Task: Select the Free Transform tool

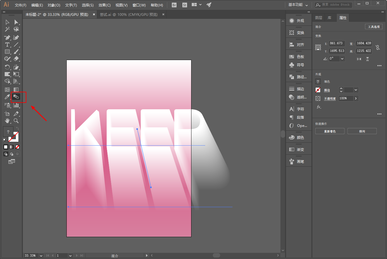Action: pos(16,74)
